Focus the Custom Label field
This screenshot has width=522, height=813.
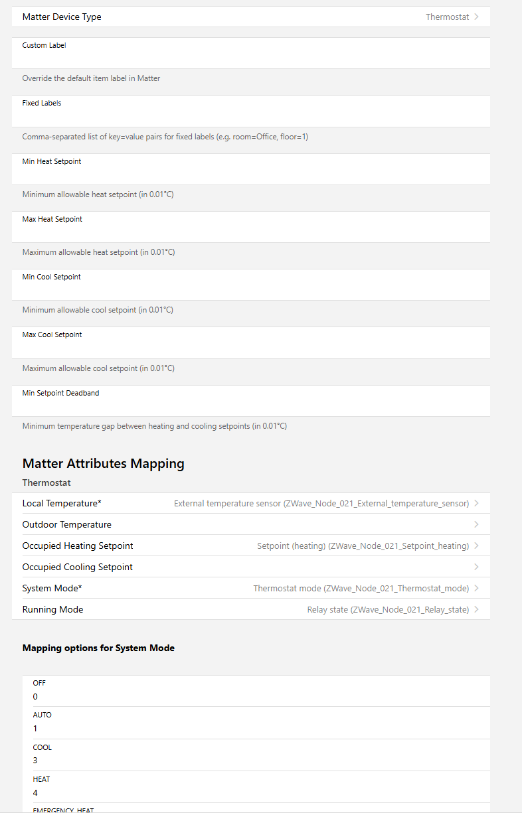(250, 58)
